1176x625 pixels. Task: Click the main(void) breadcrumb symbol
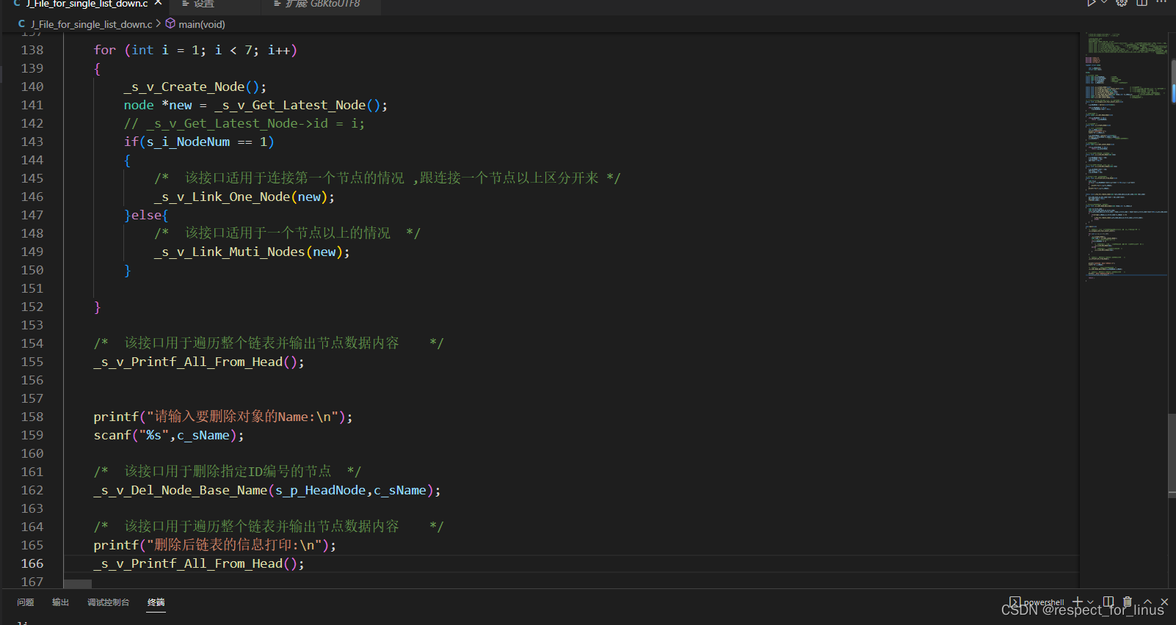(x=202, y=24)
